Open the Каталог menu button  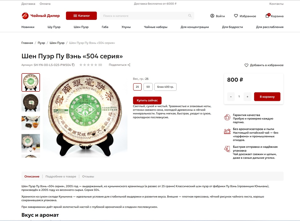pos(81,16)
